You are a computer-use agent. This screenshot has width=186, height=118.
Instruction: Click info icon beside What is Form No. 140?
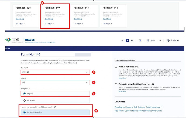pos(116,67)
